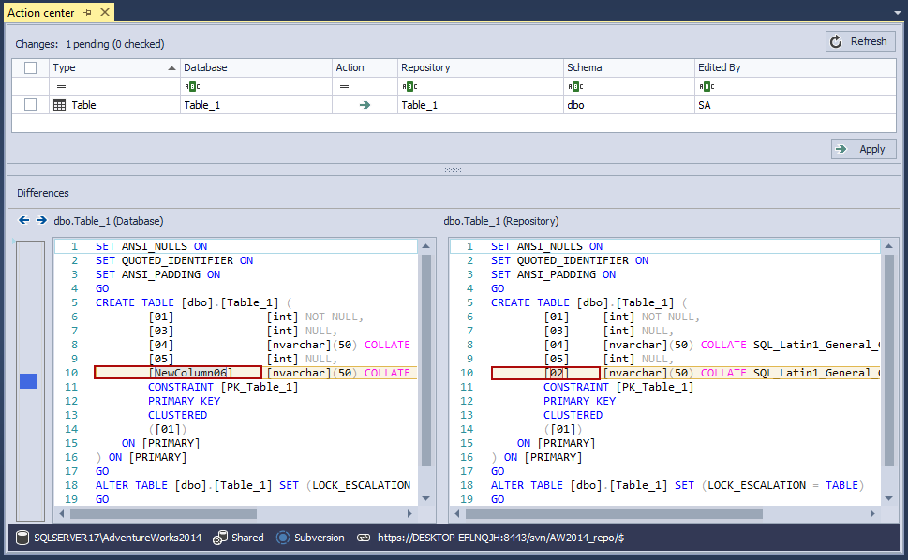Open the Database column filter operator
Viewport: 908px width, 560px height.
tap(190, 86)
